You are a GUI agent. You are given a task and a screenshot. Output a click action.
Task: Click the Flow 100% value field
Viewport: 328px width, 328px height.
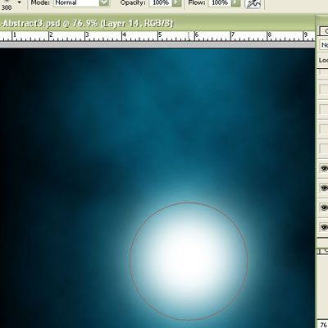tap(220, 2)
